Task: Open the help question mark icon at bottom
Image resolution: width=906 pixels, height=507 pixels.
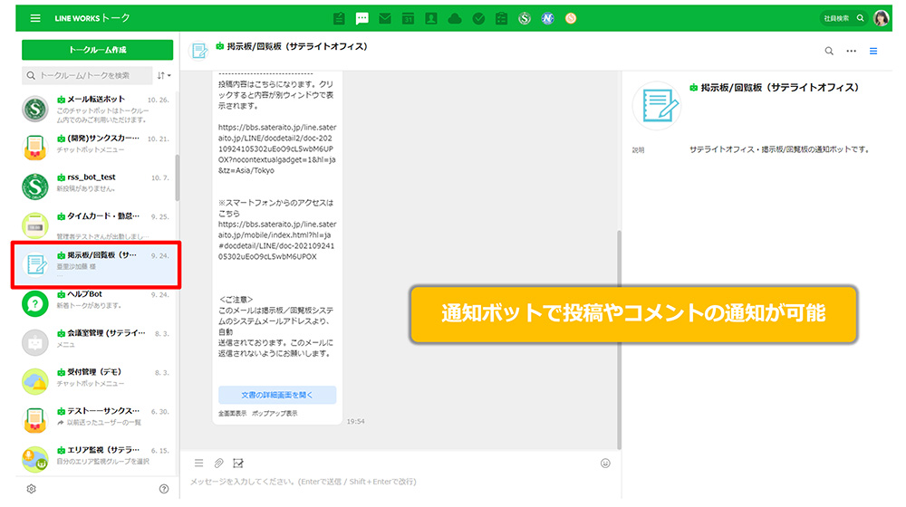Action: 164,489
